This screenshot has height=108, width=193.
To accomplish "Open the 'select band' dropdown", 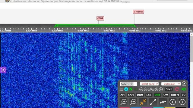I will 149,84.
